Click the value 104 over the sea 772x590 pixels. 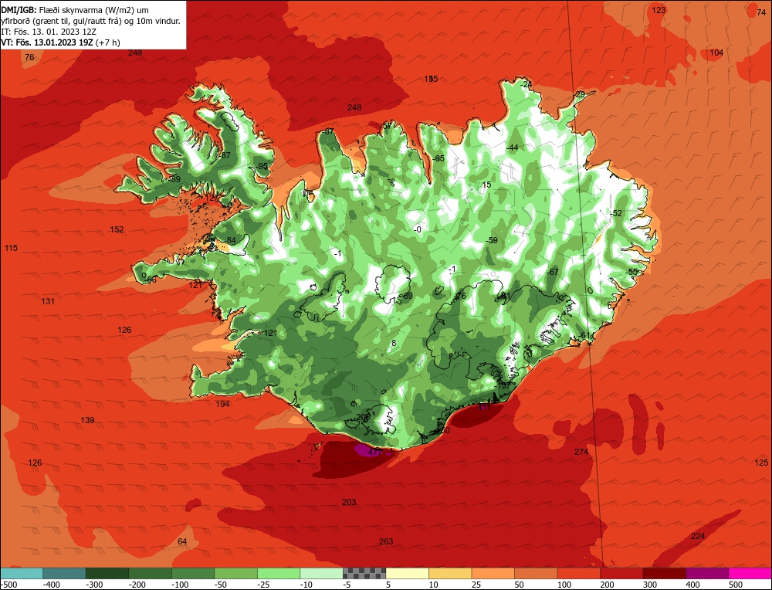tap(716, 53)
